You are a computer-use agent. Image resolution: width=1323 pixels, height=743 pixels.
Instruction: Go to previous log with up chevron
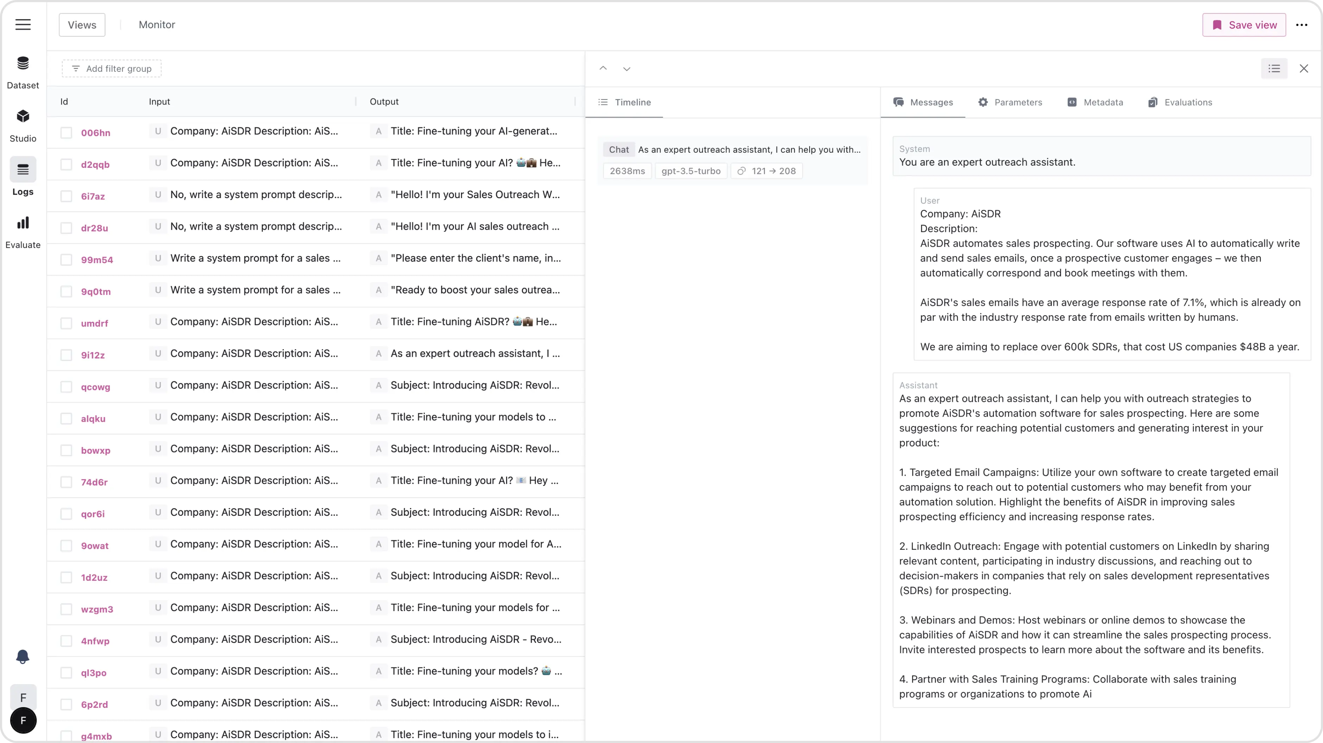point(603,68)
